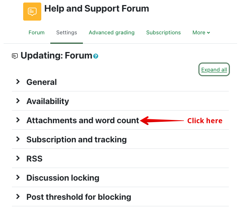This screenshot has width=248, height=207.
Task: Click the Help and Support Forum title
Action: click(x=97, y=9)
